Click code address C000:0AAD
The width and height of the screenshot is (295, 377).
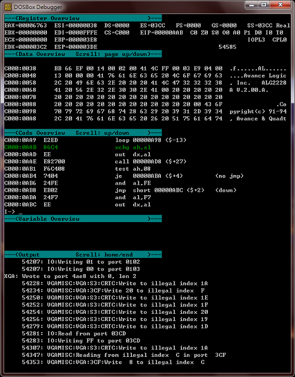click(20, 154)
